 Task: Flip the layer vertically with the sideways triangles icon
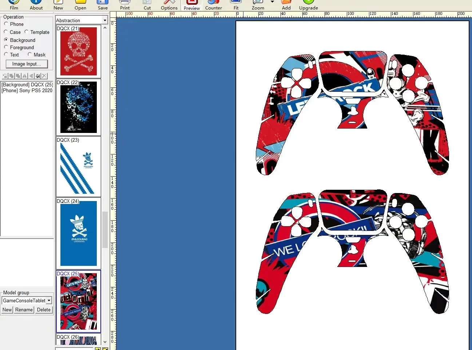[31, 76]
